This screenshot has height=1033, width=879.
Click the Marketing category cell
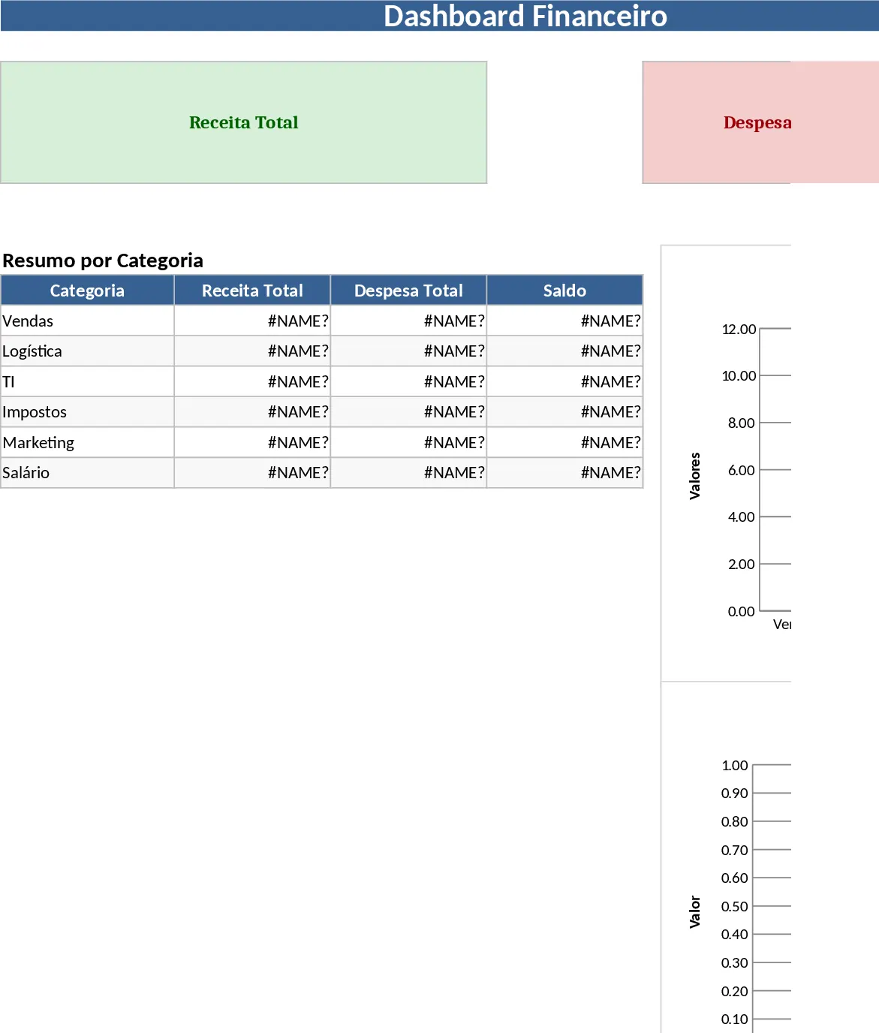coord(87,442)
